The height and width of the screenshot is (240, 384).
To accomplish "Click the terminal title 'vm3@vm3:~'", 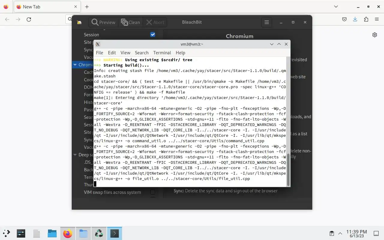I will pos(192,44).
